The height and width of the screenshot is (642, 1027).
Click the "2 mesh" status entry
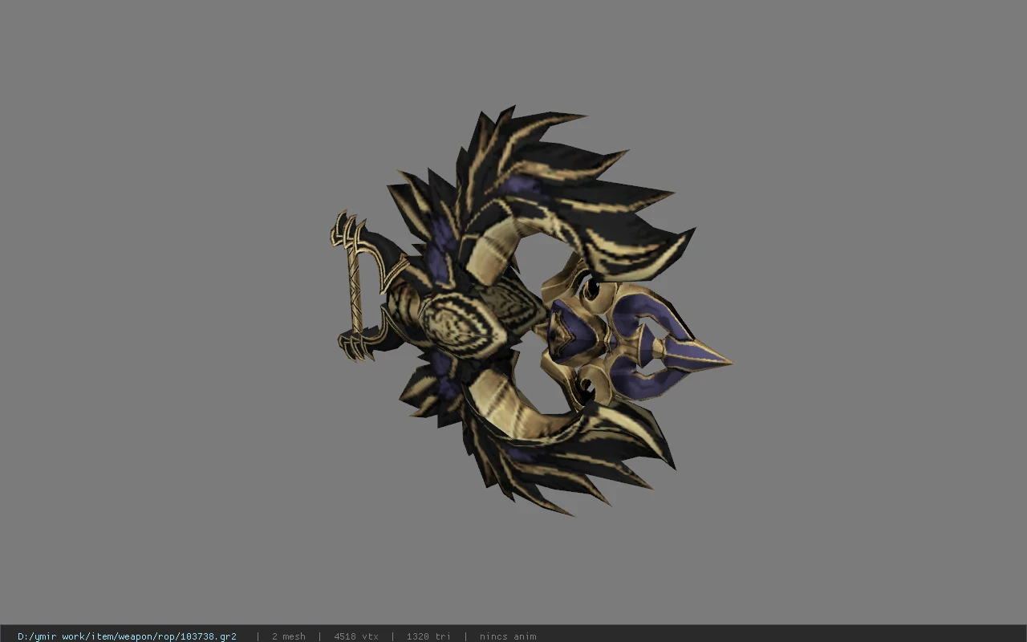click(x=288, y=636)
